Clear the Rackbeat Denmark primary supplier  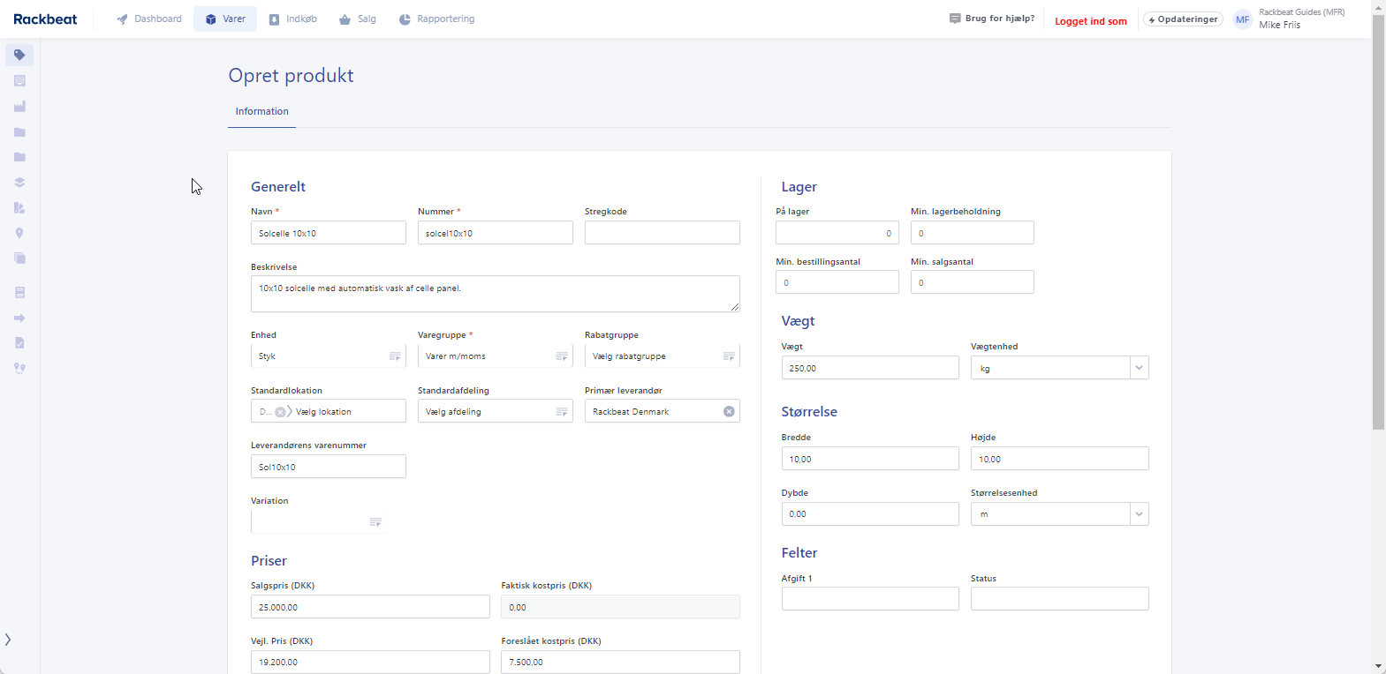pyautogui.click(x=729, y=411)
